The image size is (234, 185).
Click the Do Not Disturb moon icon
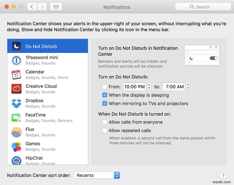16,46
